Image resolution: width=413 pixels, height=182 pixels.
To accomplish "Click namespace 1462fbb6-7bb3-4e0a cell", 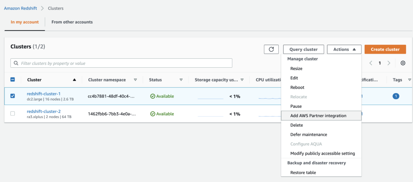I will click(x=112, y=114).
